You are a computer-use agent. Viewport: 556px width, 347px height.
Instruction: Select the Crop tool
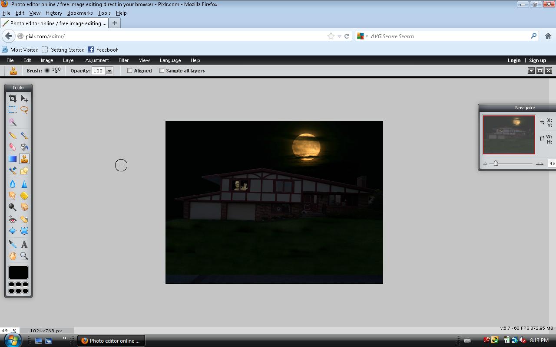point(13,98)
